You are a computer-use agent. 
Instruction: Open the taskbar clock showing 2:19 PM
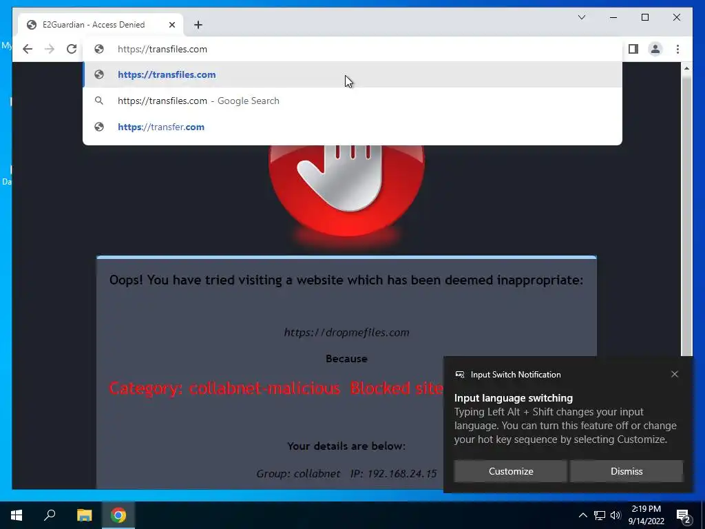coord(646,515)
